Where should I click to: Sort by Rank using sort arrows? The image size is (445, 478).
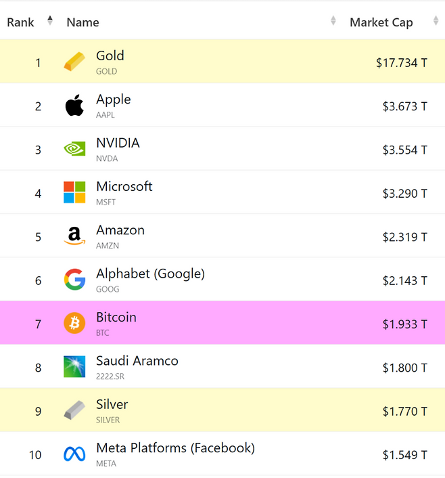tap(50, 21)
